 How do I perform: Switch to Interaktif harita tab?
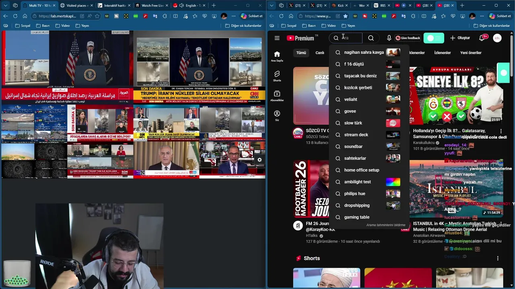(x=115, y=6)
